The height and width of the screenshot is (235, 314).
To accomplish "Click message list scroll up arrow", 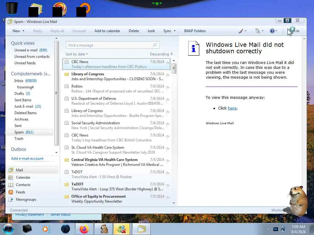I will 174,61.
